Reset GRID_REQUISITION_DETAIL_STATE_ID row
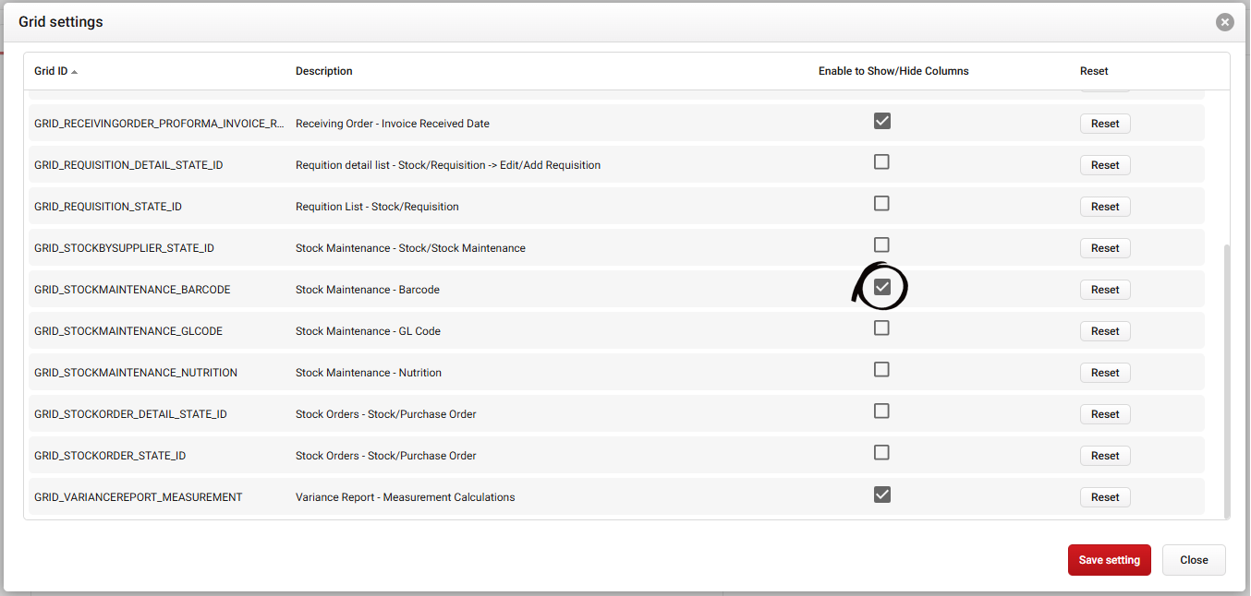1251x596 pixels. (x=1104, y=165)
